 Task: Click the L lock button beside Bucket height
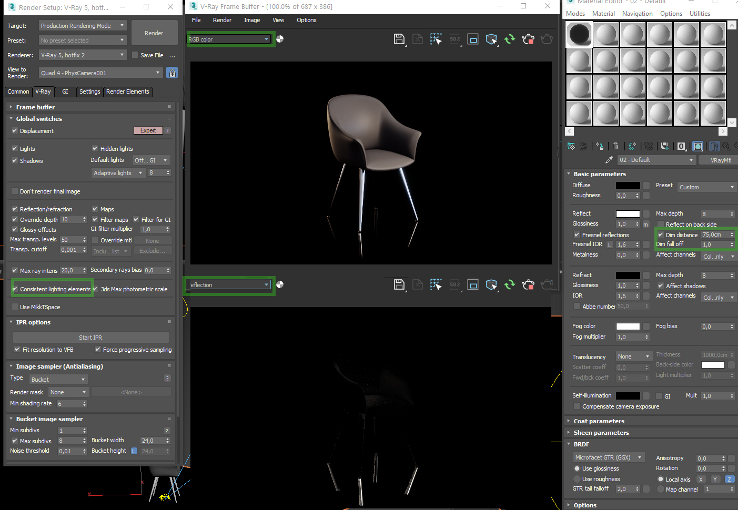(x=134, y=451)
